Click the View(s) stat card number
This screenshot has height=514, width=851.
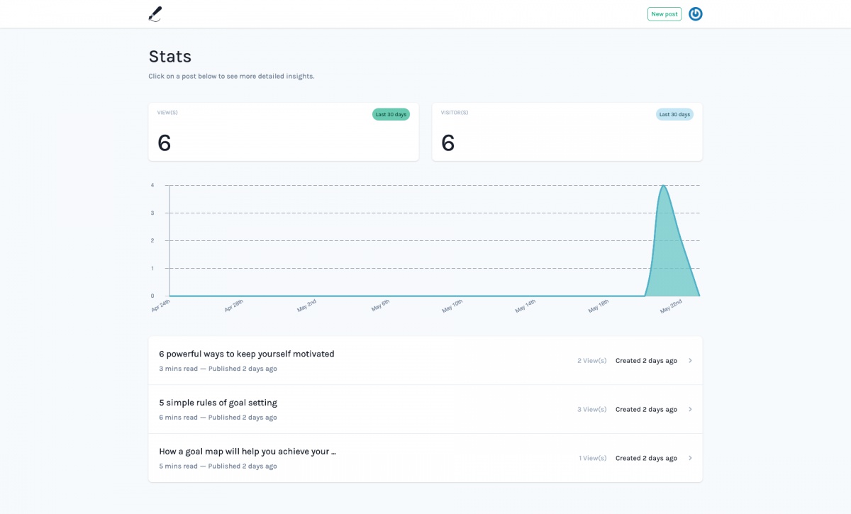[165, 143]
